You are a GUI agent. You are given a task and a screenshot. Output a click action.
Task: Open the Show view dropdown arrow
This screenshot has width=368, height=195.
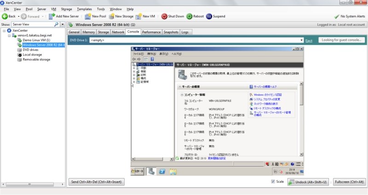(63, 24)
